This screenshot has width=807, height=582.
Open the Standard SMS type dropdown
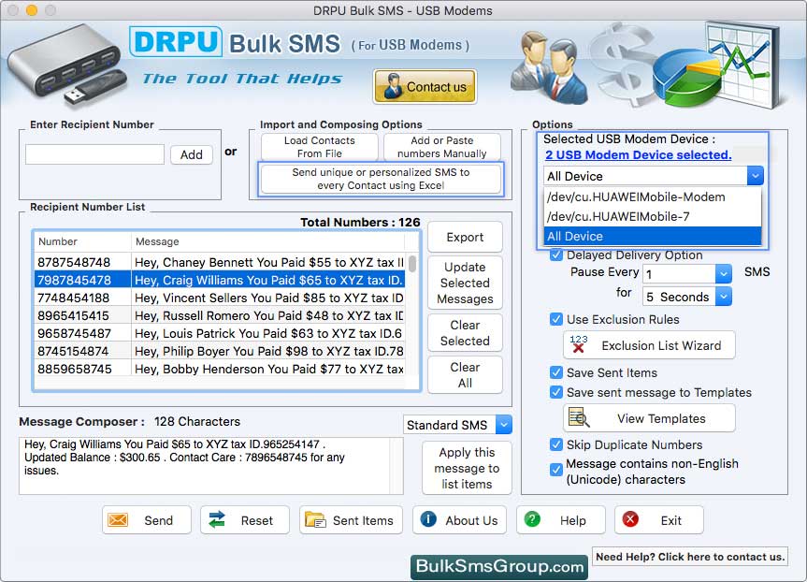pos(504,425)
